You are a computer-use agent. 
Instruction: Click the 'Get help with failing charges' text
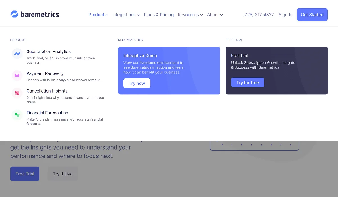[64, 80]
